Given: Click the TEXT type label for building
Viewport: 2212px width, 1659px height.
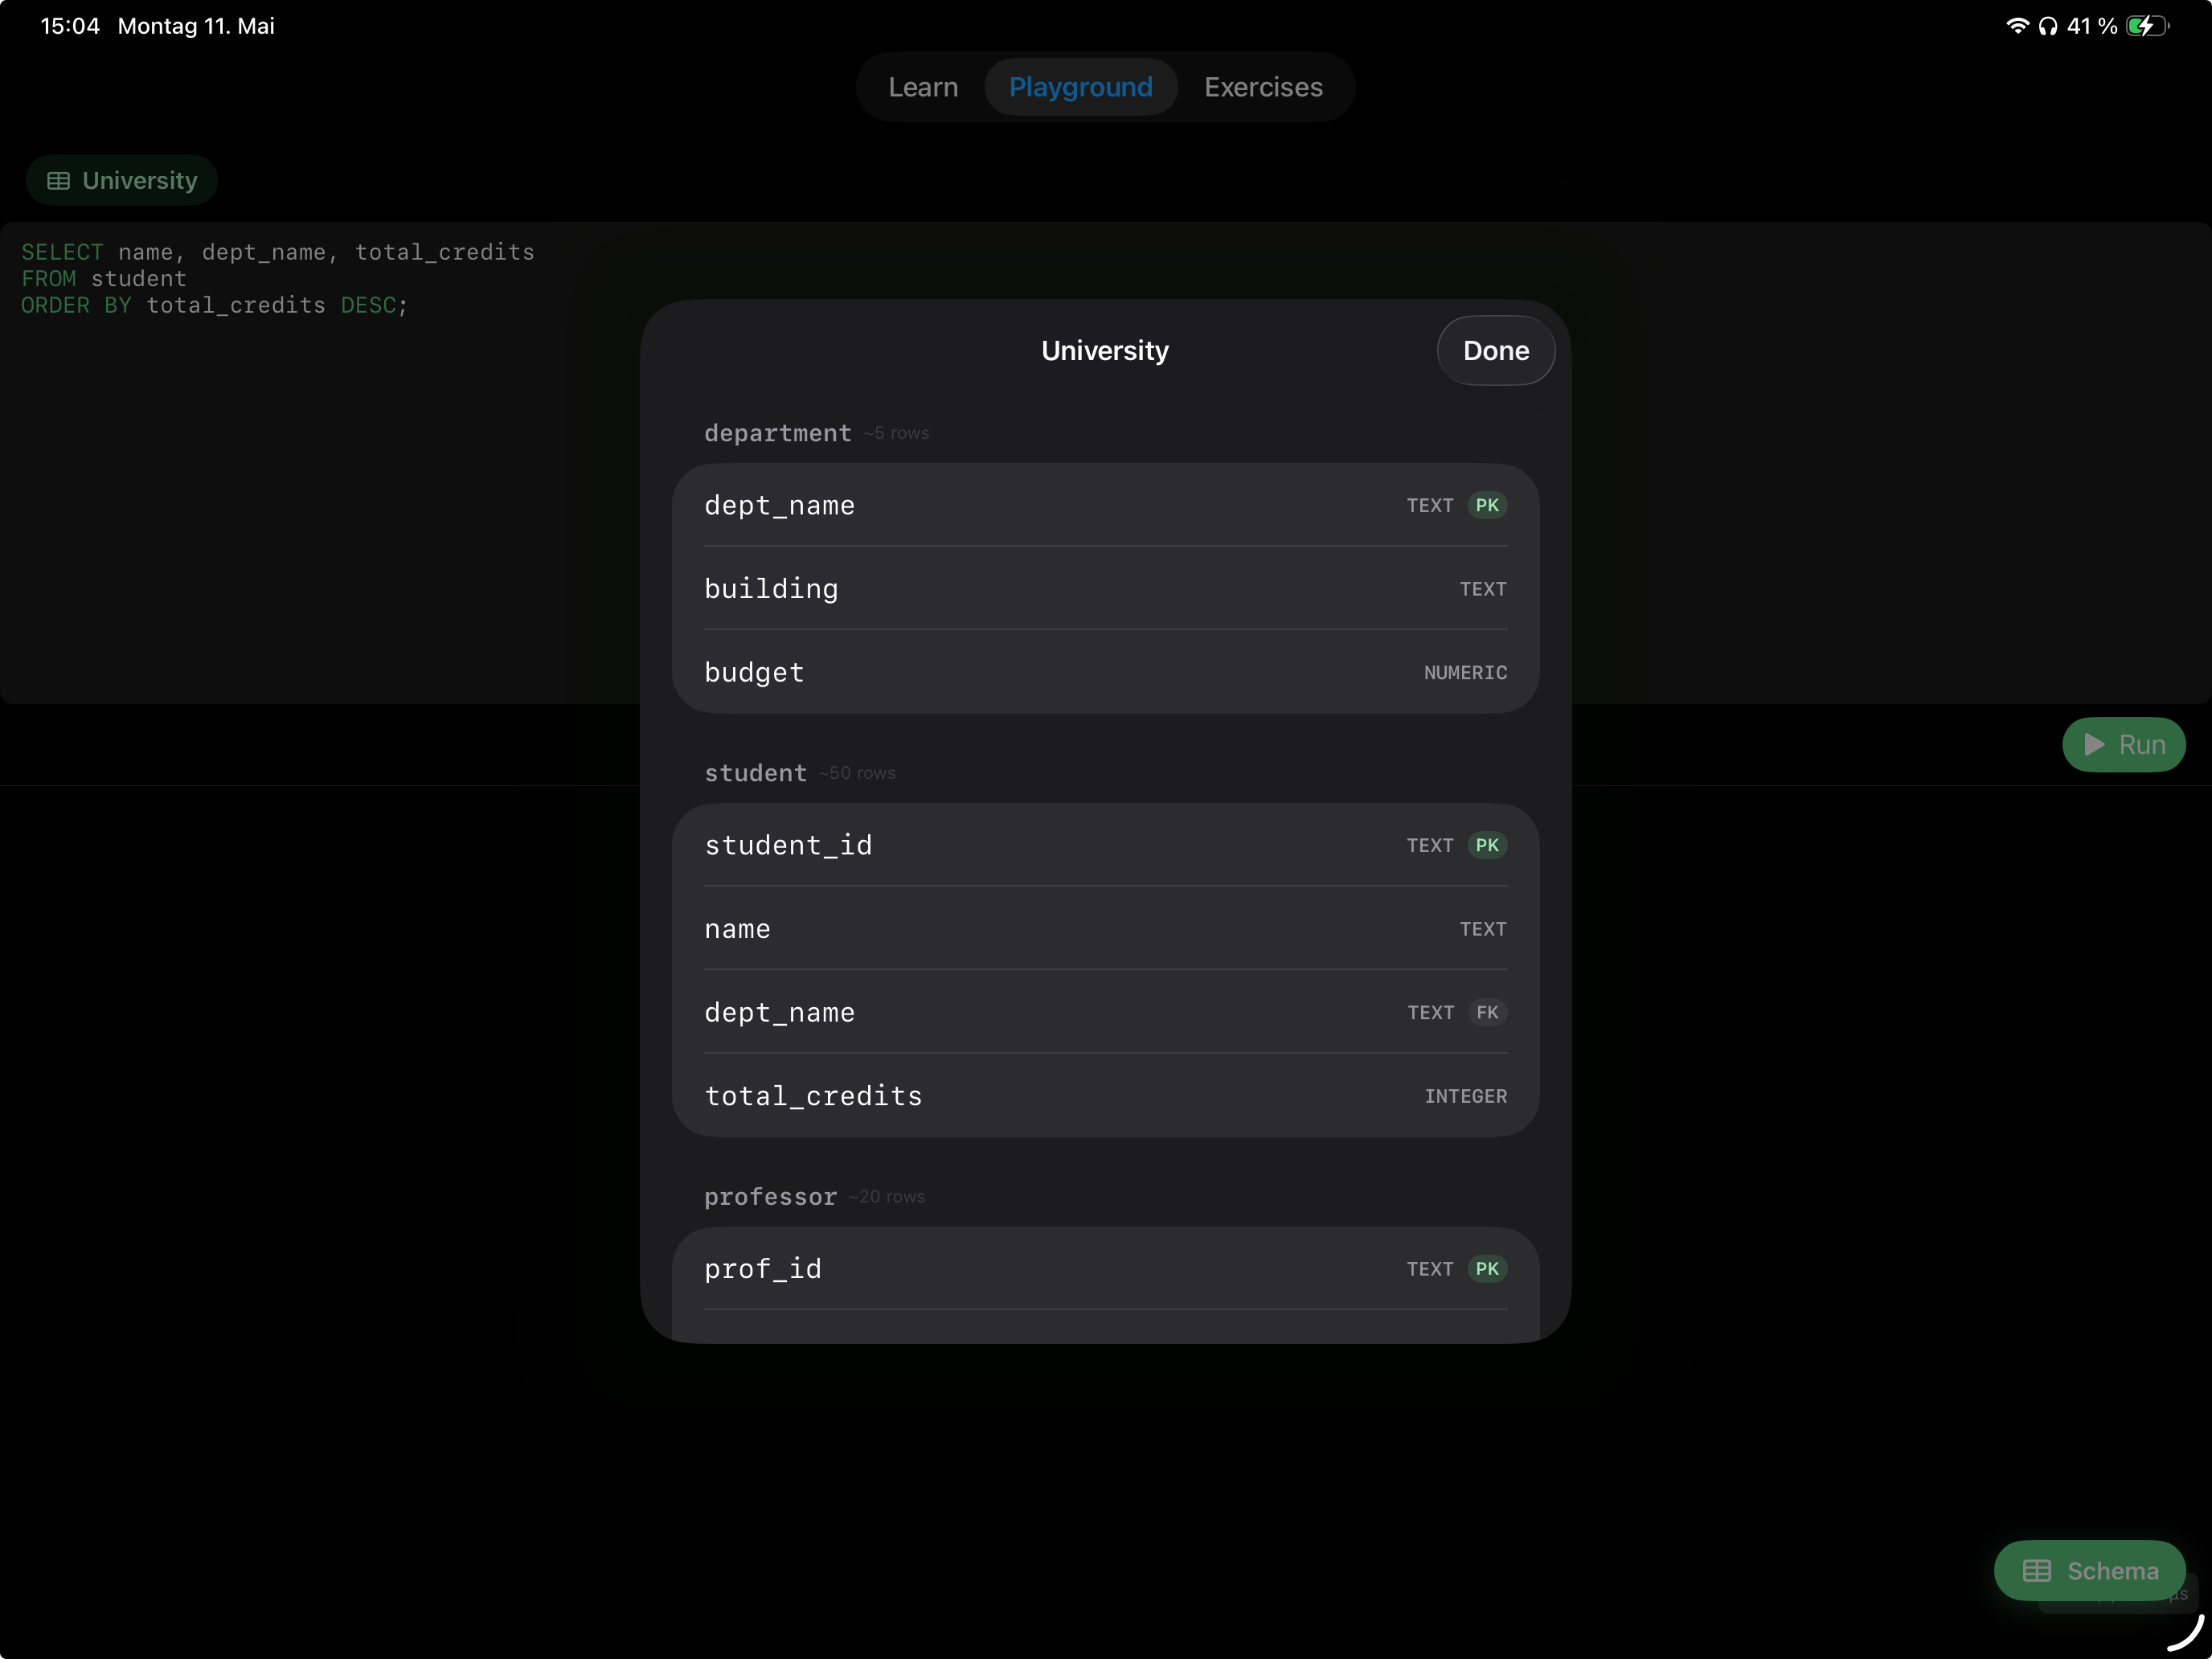Looking at the screenshot, I should (1482, 589).
